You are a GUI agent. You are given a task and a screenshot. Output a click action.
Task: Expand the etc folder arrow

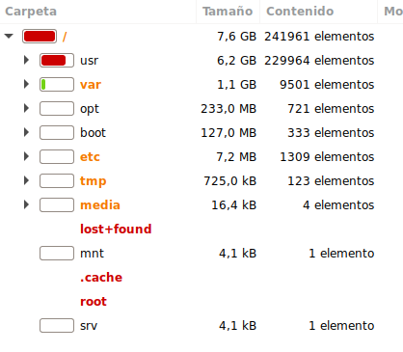(26, 156)
